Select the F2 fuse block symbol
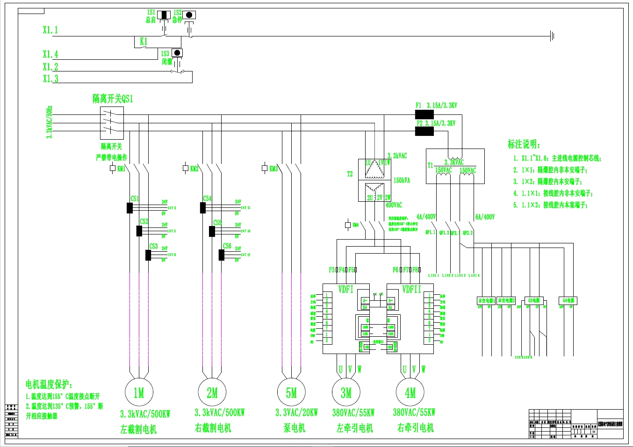The image size is (633, 447). pos(424,132)
